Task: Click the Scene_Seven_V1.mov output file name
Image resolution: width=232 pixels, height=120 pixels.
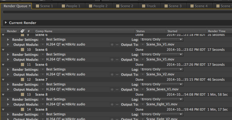Action: (x=162, y=89)
